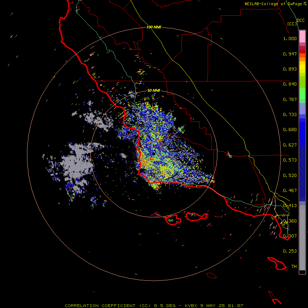This screenshot has height=308, width=308.
Task: Click the bright green segment of the color bar
Action: tap(302, 93)
